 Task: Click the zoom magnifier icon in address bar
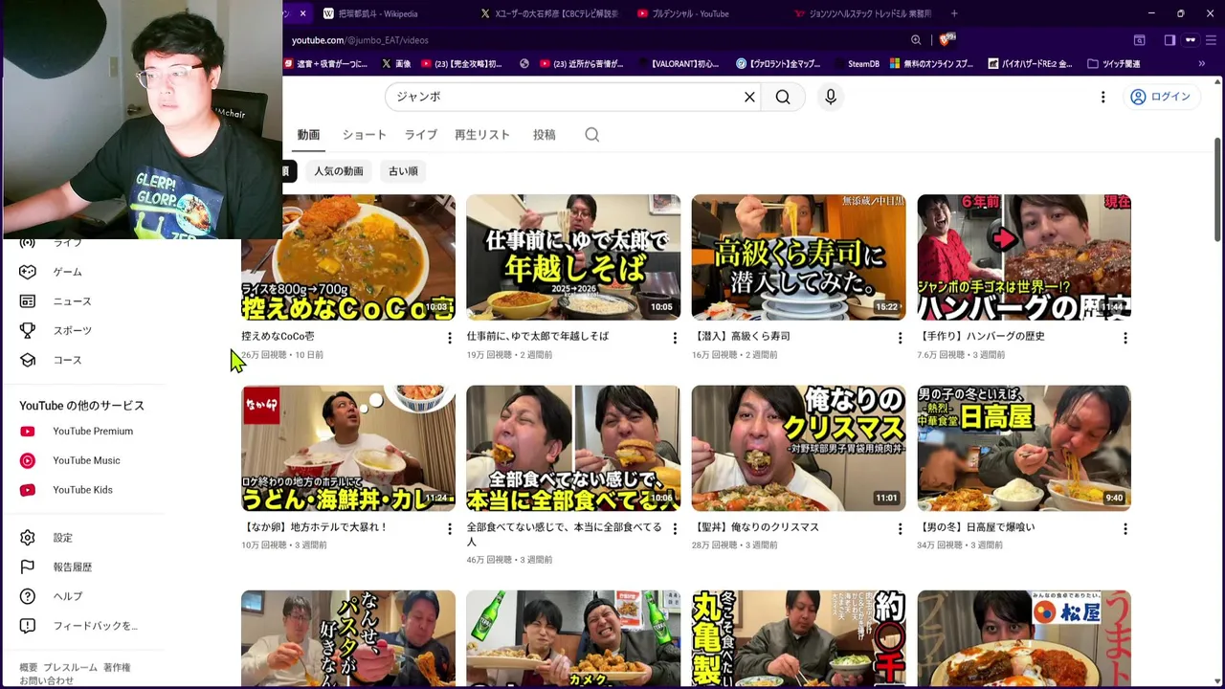click(x=916, y=40)
